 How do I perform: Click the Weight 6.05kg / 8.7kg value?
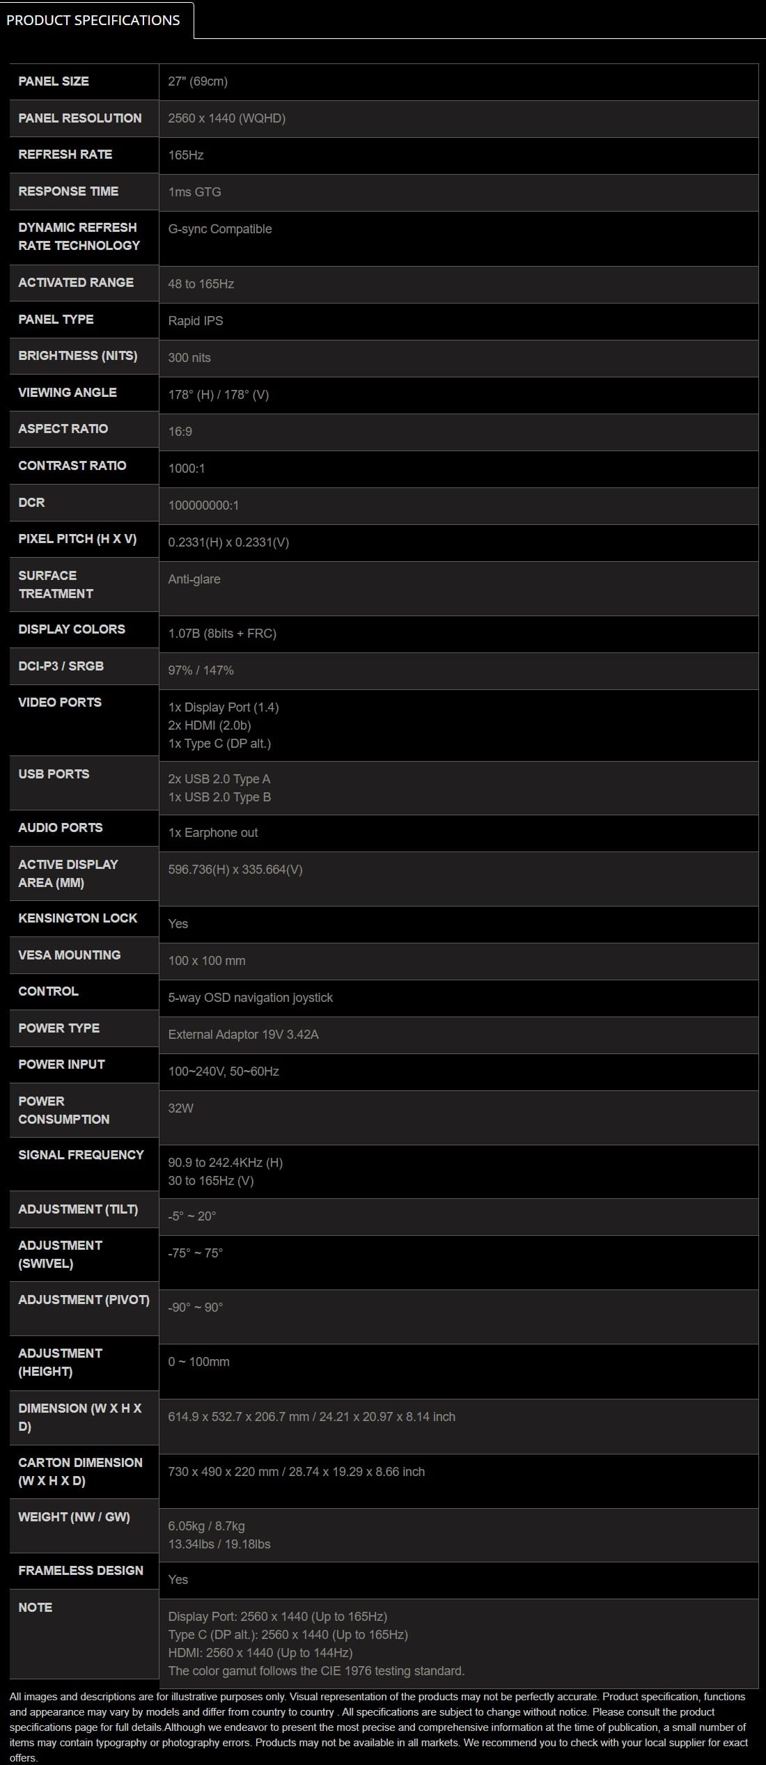pyautogui.click(x=206, y=1526)
